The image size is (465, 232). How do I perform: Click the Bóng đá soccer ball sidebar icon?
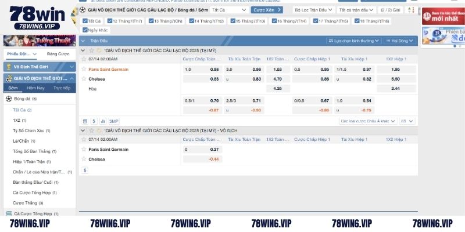pyautogui.click(x=9, y=99)
